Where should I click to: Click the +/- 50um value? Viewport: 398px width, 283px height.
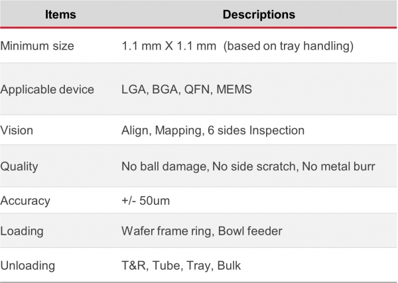(145, 201)
